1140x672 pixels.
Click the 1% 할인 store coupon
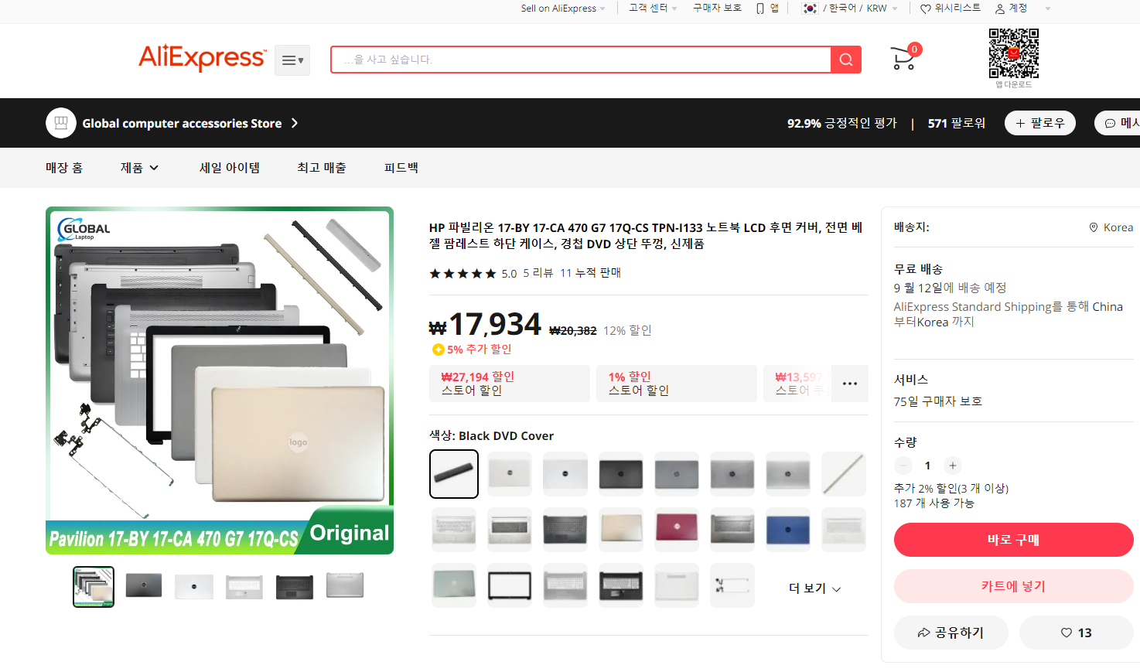(677, 384)
